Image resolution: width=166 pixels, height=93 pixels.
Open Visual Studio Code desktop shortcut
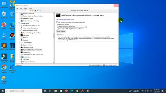pyautogui.click(x=12, y=69)
